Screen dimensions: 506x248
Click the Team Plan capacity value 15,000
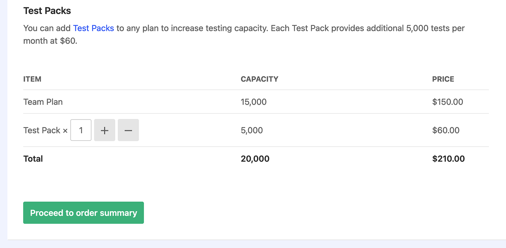[253, 102]
